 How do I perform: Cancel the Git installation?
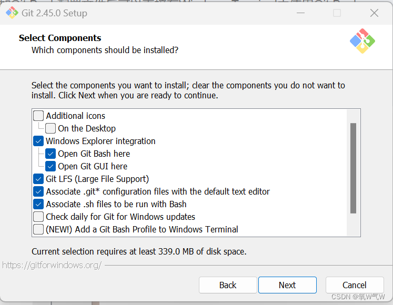(x=354, y=285)
